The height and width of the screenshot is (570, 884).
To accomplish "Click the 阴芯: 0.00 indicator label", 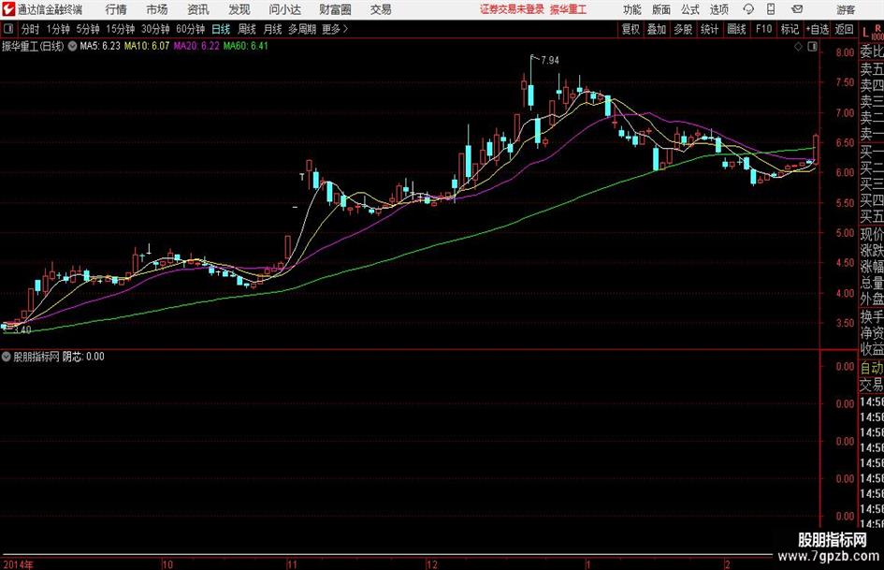I will tap(83, 357).
